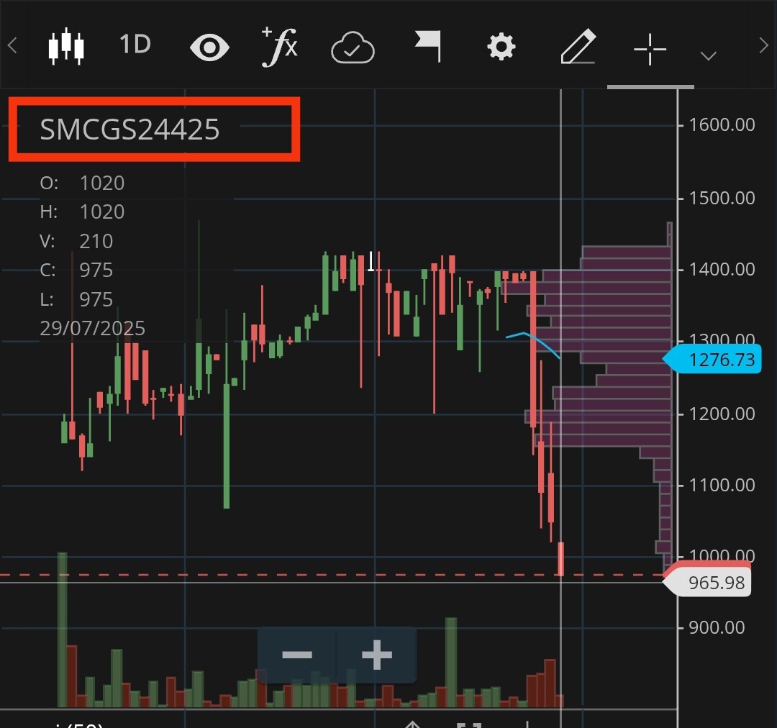Screen dimensions: 777x728
Task: Go to next toolbar items with right arrow
Action: pos(763,45)
